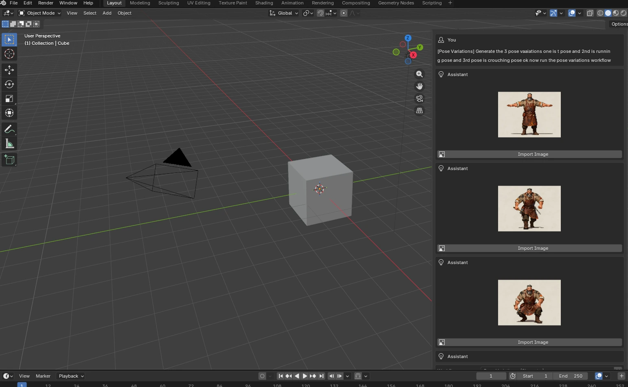This screenshot has height=387, width=628.
Task: Click the crouching character thumbnail
Action: [529, 302]
